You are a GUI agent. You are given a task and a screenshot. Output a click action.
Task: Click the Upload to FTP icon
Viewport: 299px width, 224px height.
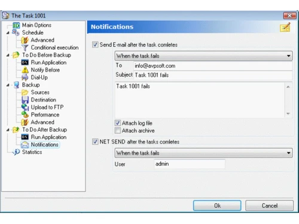click(x=25, y=108)
